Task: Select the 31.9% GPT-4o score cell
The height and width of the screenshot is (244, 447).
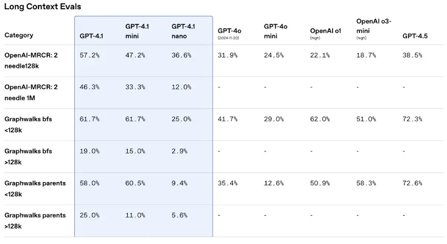Action: (x=228, y=55)
